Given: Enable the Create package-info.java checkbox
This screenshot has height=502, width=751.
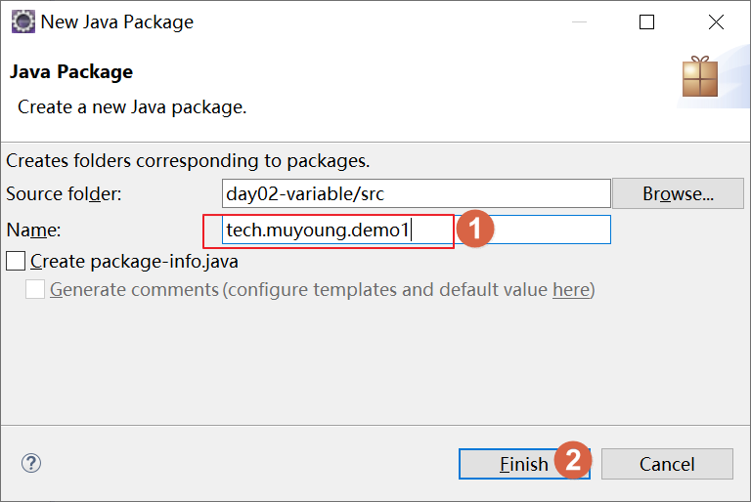Looking at the screenshot, I should [x=16, y=261].
